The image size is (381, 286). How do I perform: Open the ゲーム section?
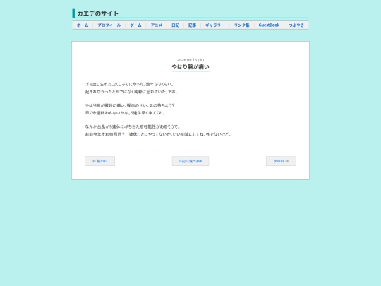coord(135,25)
